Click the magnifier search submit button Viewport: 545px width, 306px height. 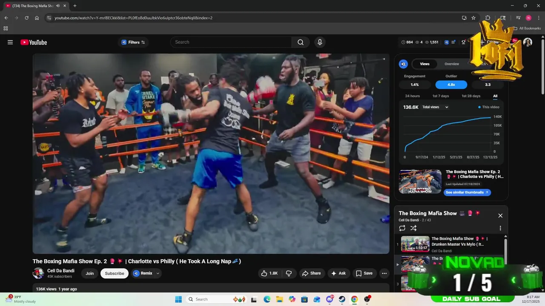pyautogui.click(x=301, y=42)
